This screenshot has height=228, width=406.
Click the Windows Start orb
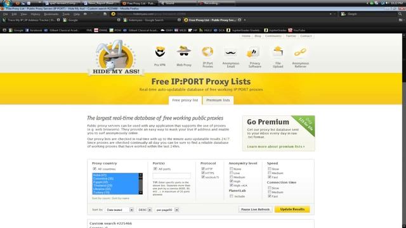tap(7, 3)
